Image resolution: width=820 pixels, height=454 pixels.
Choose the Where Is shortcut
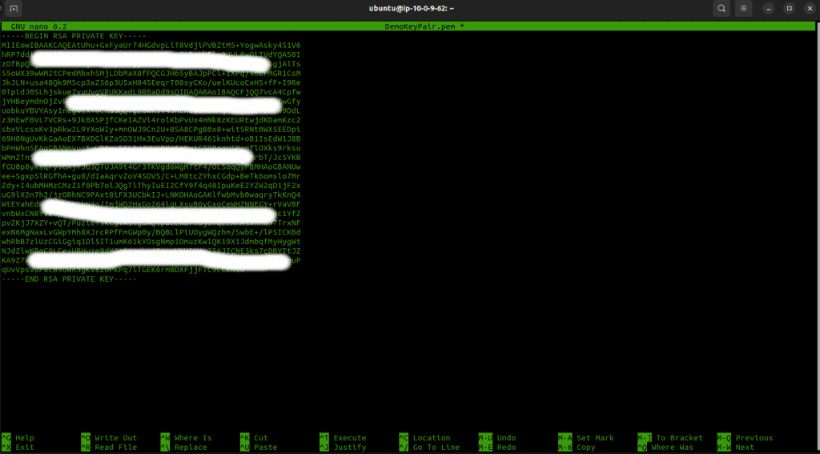pos(192,438)
